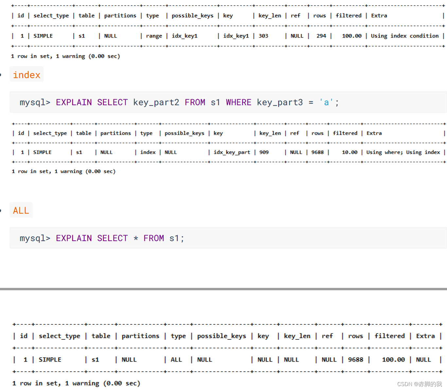
Task: Click 'mysql>' prompt before 'SELECT *' query
Action: [x=35, y=238]
